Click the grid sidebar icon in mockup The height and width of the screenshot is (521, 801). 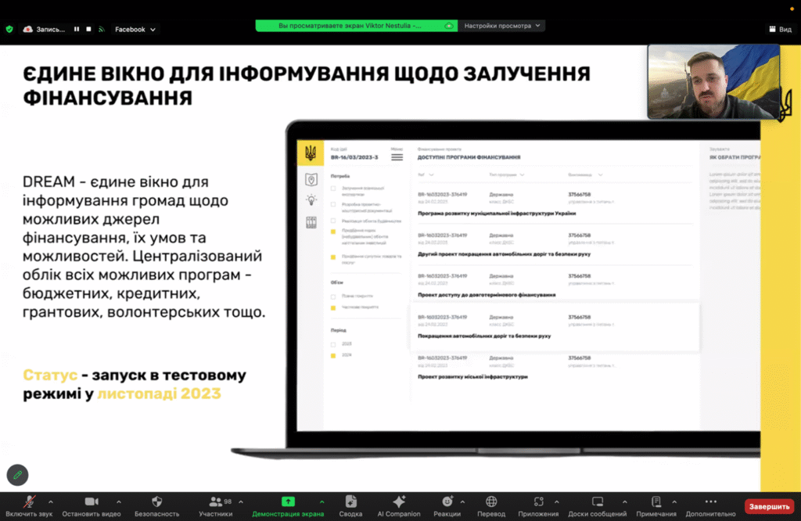click(311, 222)
